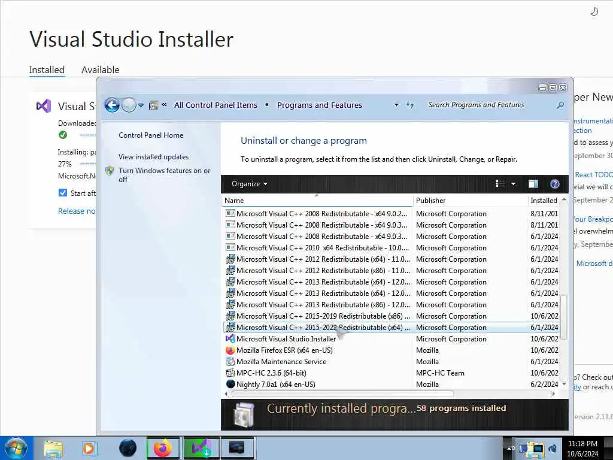The width and height of the screenshot is (613, 460).
Task: Open Release notes link in Visual Studio Installer
Action: [77, 211]
